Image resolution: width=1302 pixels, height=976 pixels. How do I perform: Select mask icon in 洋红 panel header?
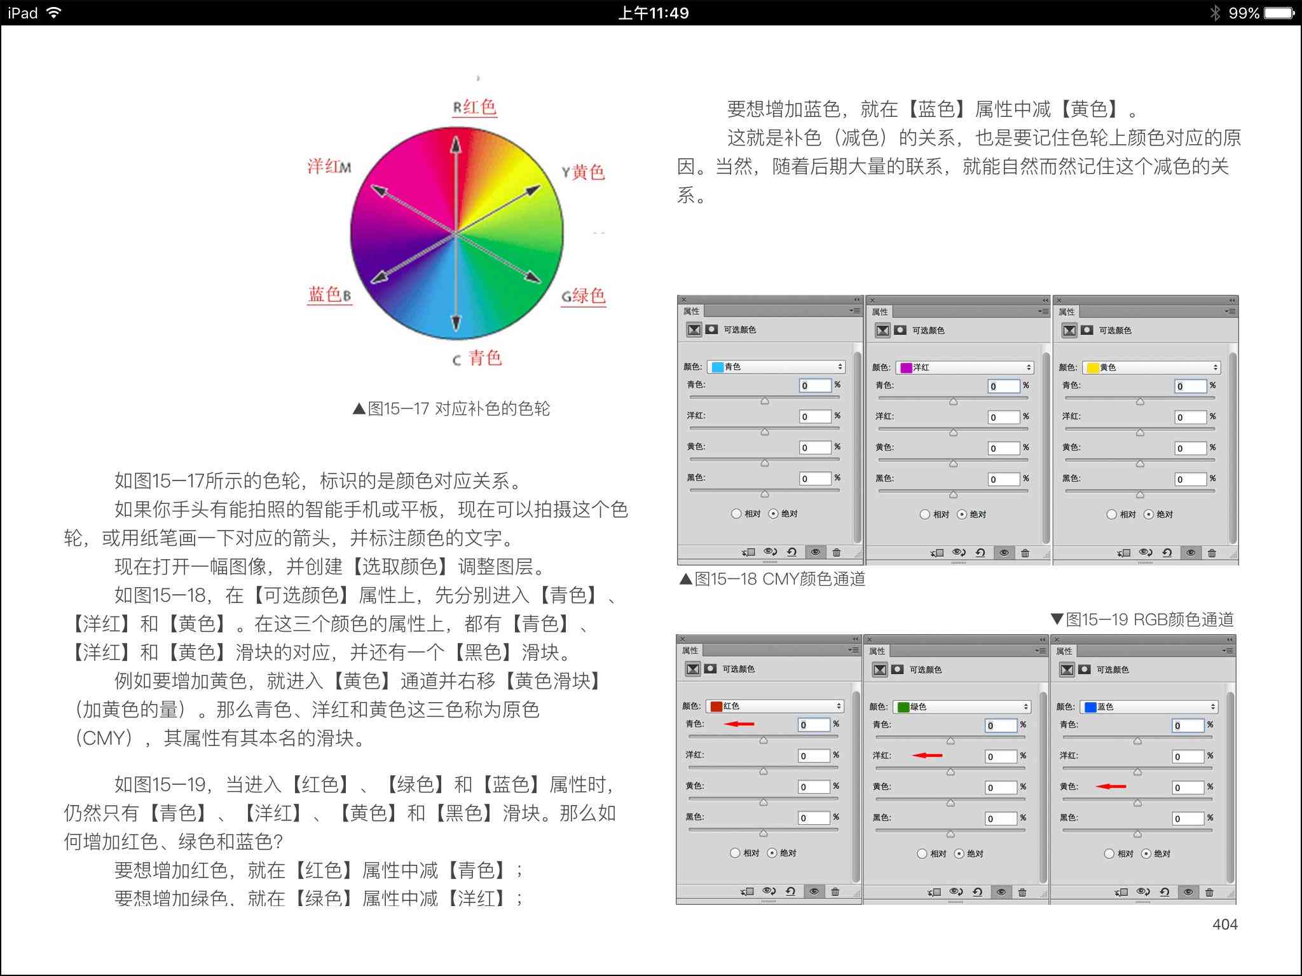pyautogui.click(x=900, y=330)
